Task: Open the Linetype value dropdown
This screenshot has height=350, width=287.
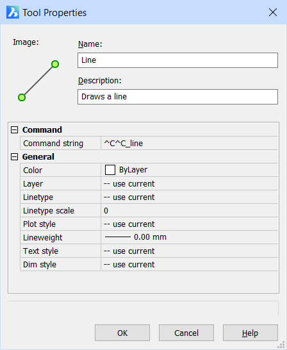Action: click(190, 197)
